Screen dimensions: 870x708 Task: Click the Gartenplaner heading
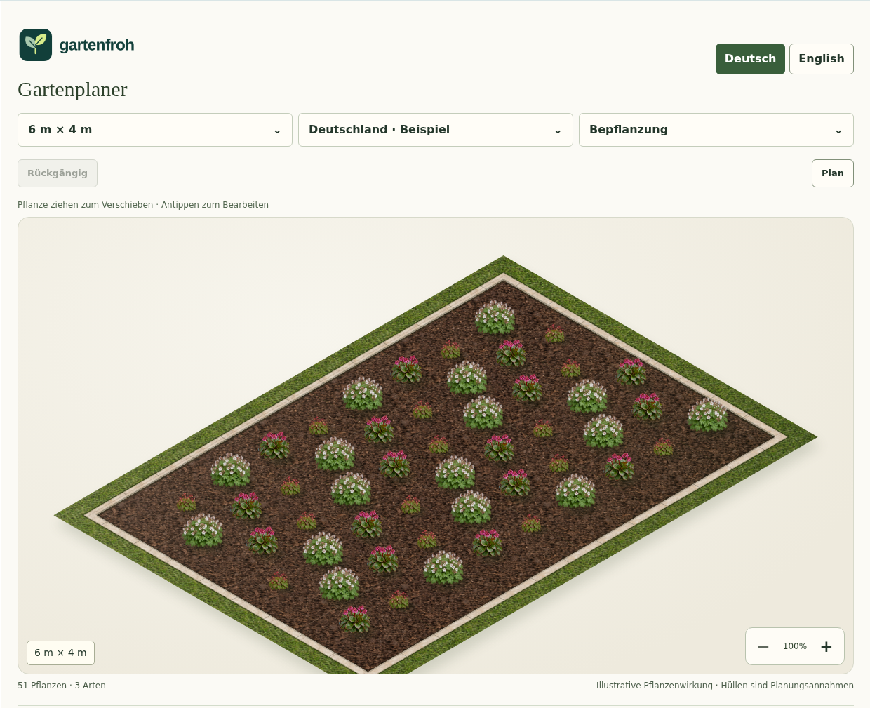coord(72,90)
